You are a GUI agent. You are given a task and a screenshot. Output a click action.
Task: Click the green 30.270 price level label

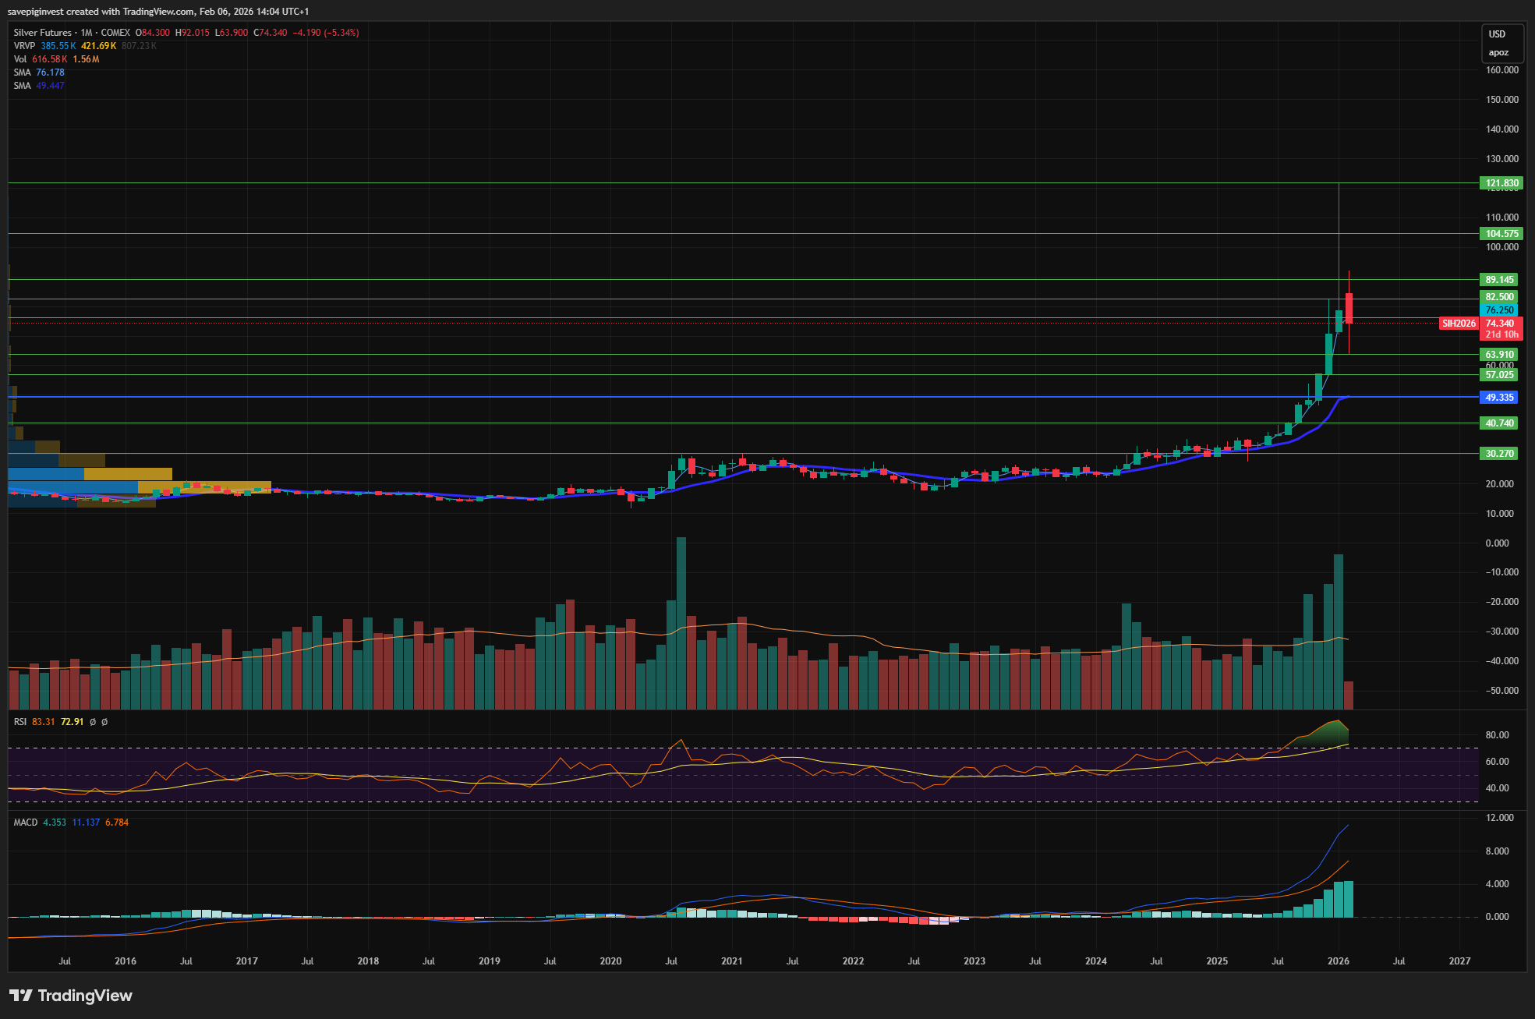pyautogui.click(x=1500, y=454)
